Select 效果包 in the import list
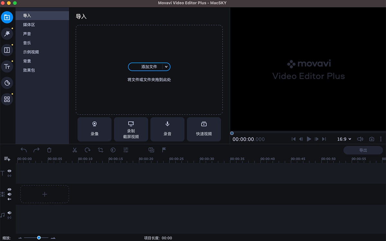The width and height of the screenshot is (386, 241). (42, 70)
